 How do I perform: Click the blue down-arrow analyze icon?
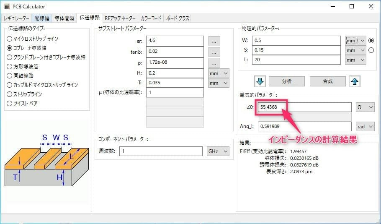[260, 81]
